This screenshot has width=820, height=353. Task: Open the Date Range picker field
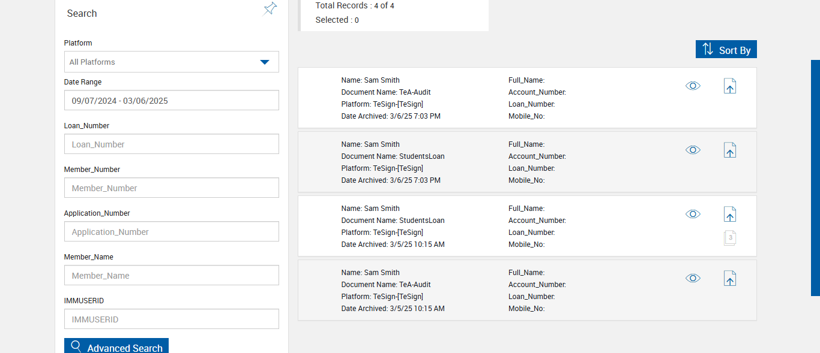(x=171, y=101)
